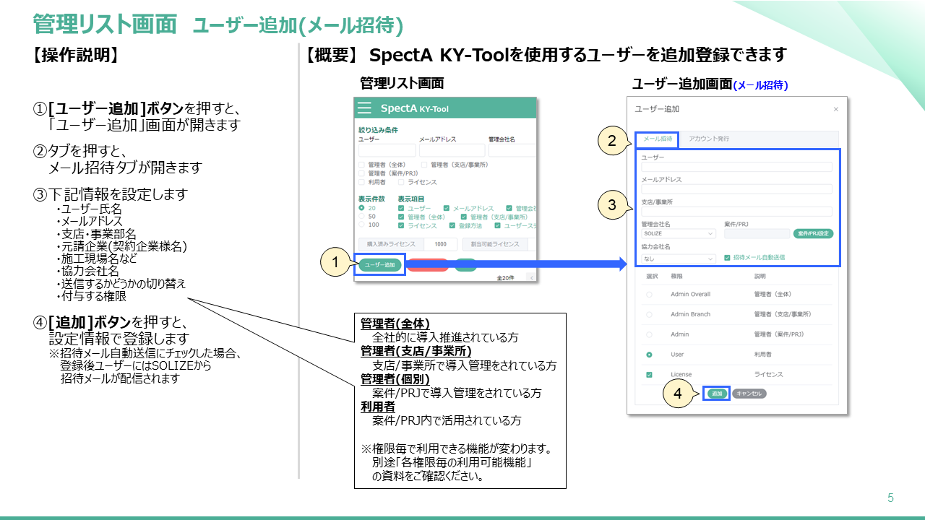
Task: Expand the 管理会社名 SOLIZE dropdown
Action: (x=678, y=234)
